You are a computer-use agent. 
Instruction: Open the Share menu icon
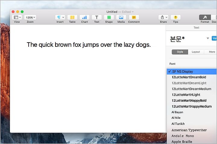(x=163, y=17)
